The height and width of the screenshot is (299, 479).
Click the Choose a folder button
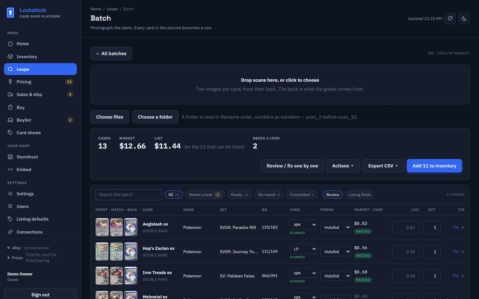(155, 117)
